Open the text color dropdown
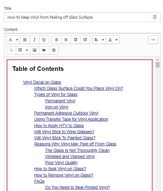The width and height of the screenshot is (163, 191). (x=113, y=40)
